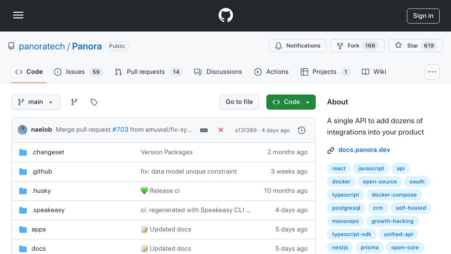Fork the repository
The width and height of the screenshot is (451, 254).
tap(357, 46)
